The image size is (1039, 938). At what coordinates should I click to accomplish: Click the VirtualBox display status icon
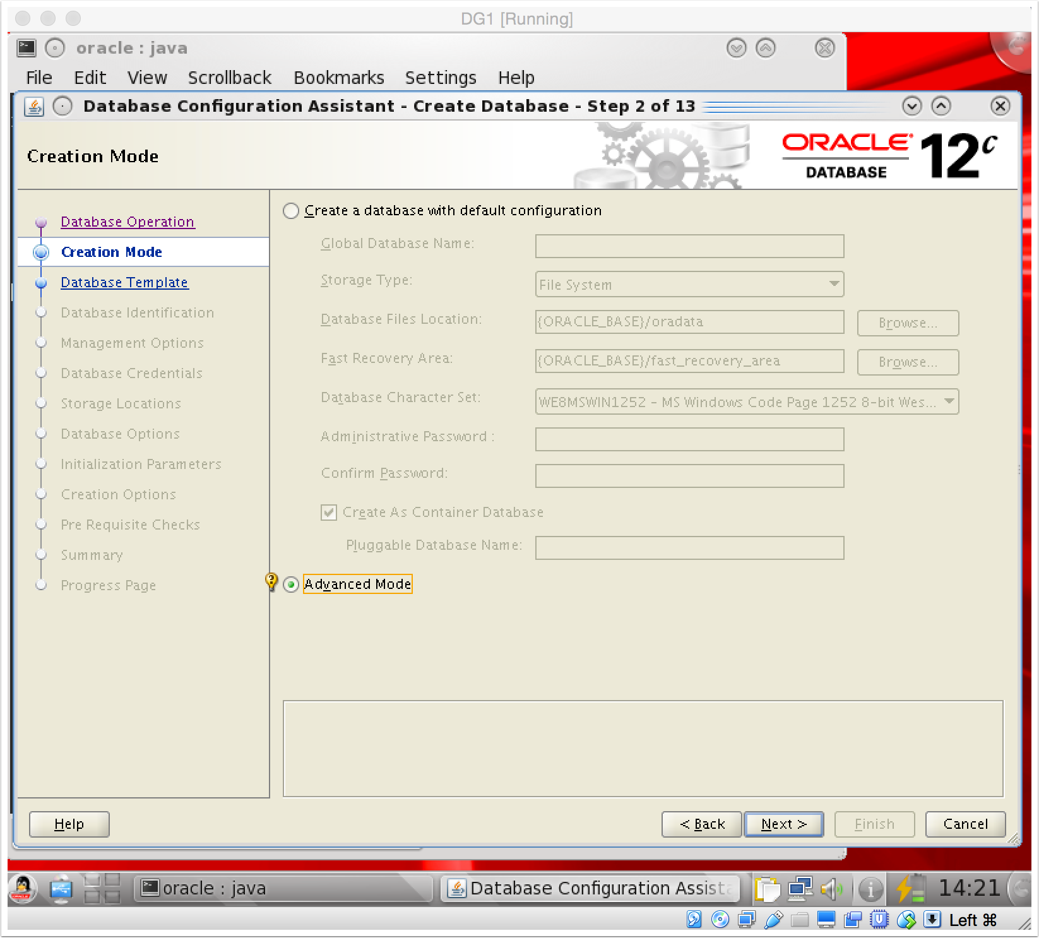[x=826, y=920]
